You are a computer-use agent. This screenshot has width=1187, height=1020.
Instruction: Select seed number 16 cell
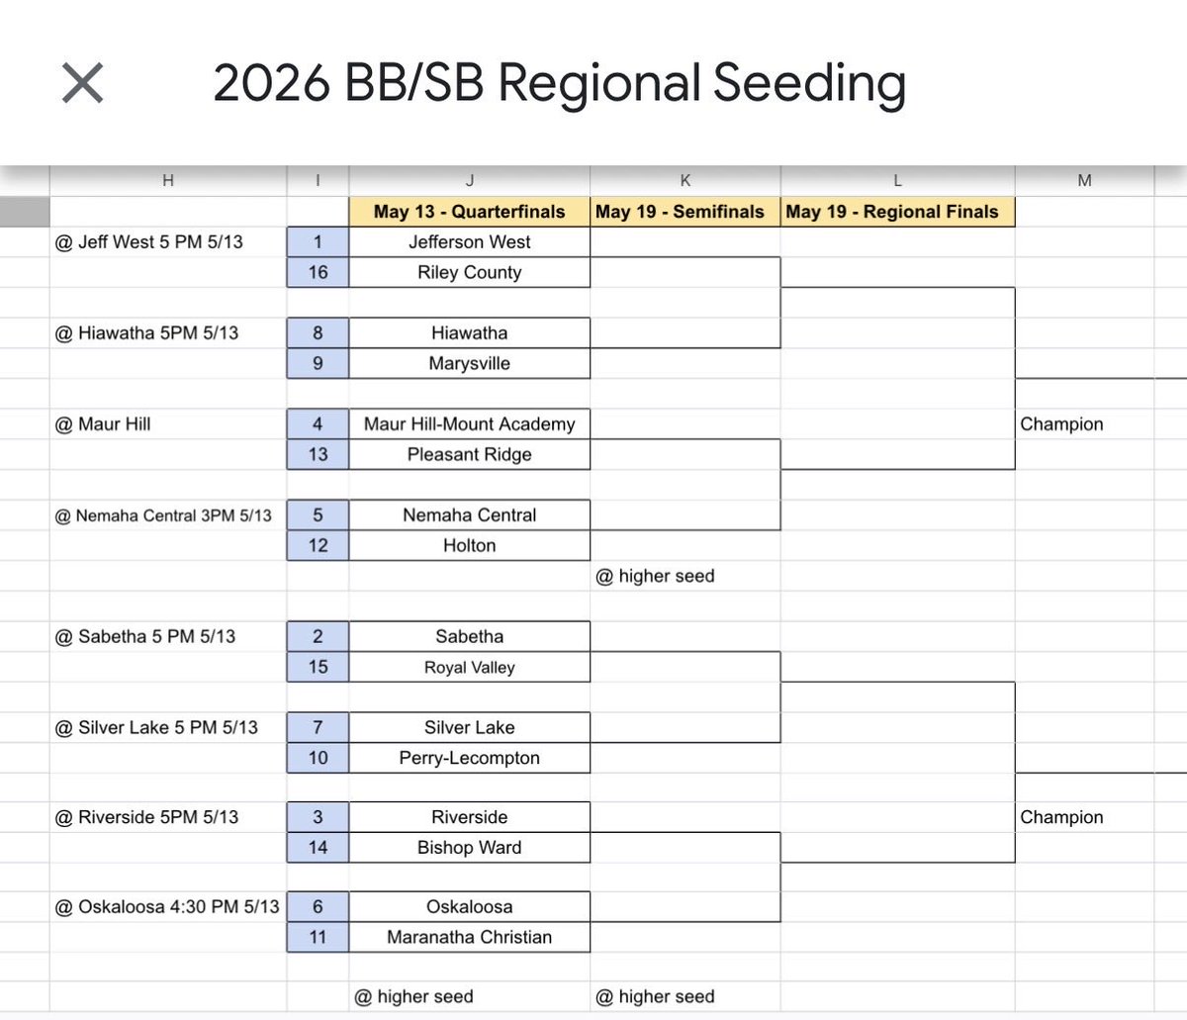coord(318,273)
